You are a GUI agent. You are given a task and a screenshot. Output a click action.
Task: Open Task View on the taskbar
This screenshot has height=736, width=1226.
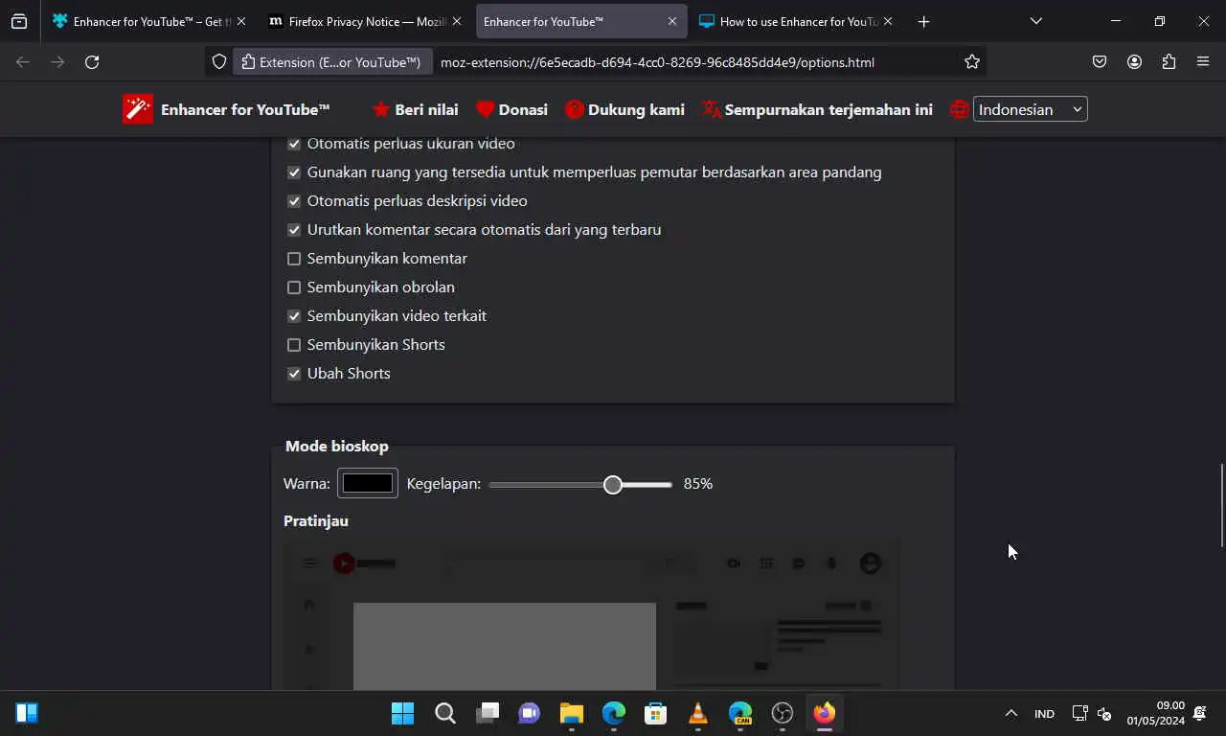488,713
